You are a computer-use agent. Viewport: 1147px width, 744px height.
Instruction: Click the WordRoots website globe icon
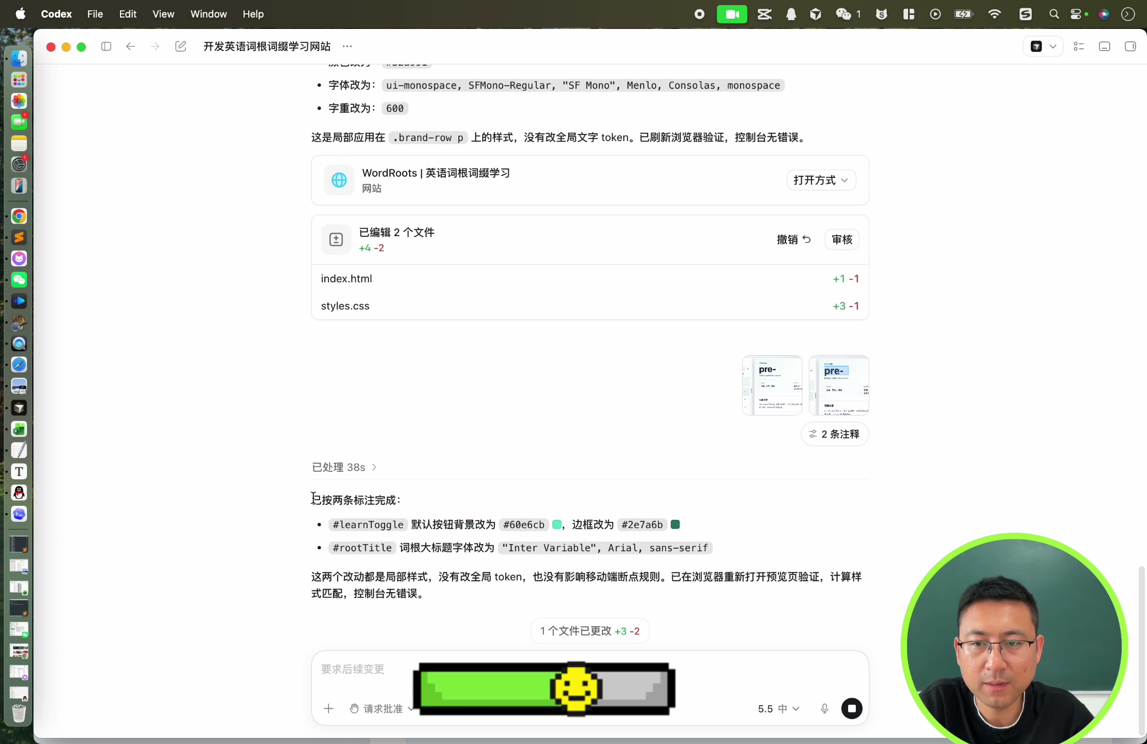pyautogui.click(x=339, y=180)
